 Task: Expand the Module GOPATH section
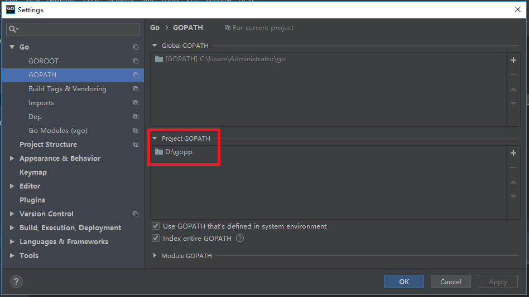[x=155, y=256]
